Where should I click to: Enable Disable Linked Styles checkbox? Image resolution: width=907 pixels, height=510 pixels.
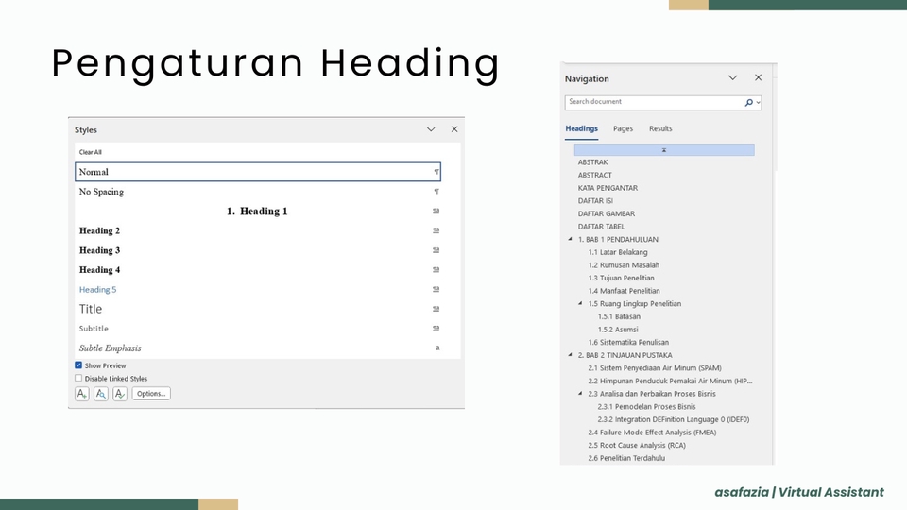pos(78,379)
